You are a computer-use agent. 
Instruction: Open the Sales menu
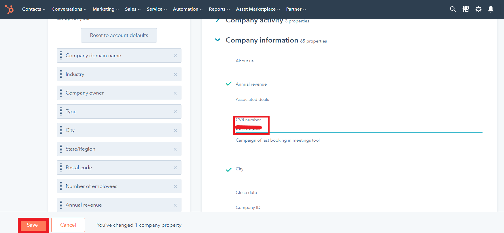coord(133,9)
